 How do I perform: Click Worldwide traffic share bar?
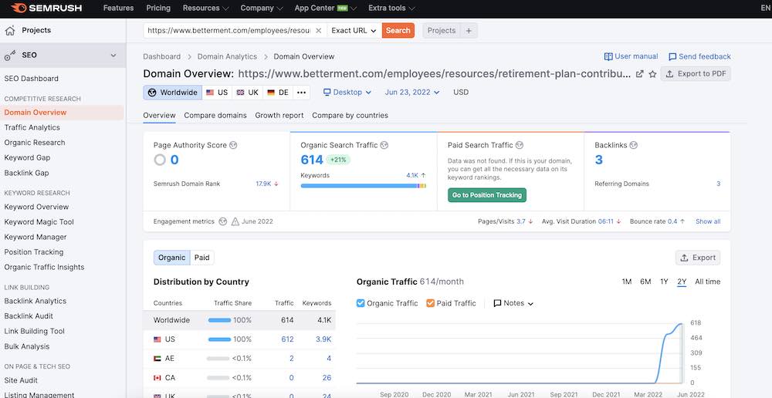pos(219,320)
